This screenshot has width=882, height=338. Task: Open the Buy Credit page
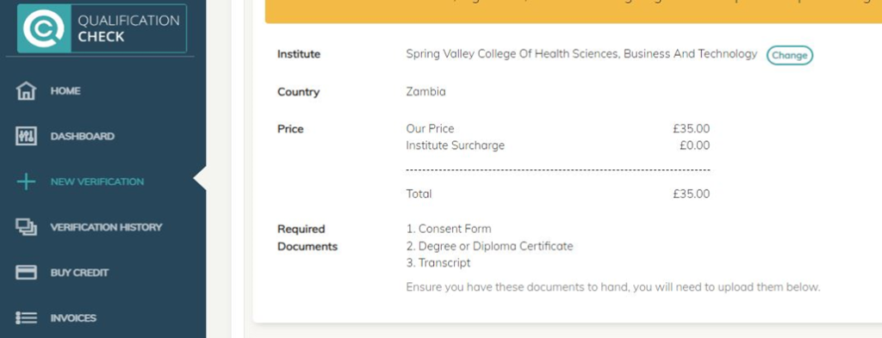point(79,273)
